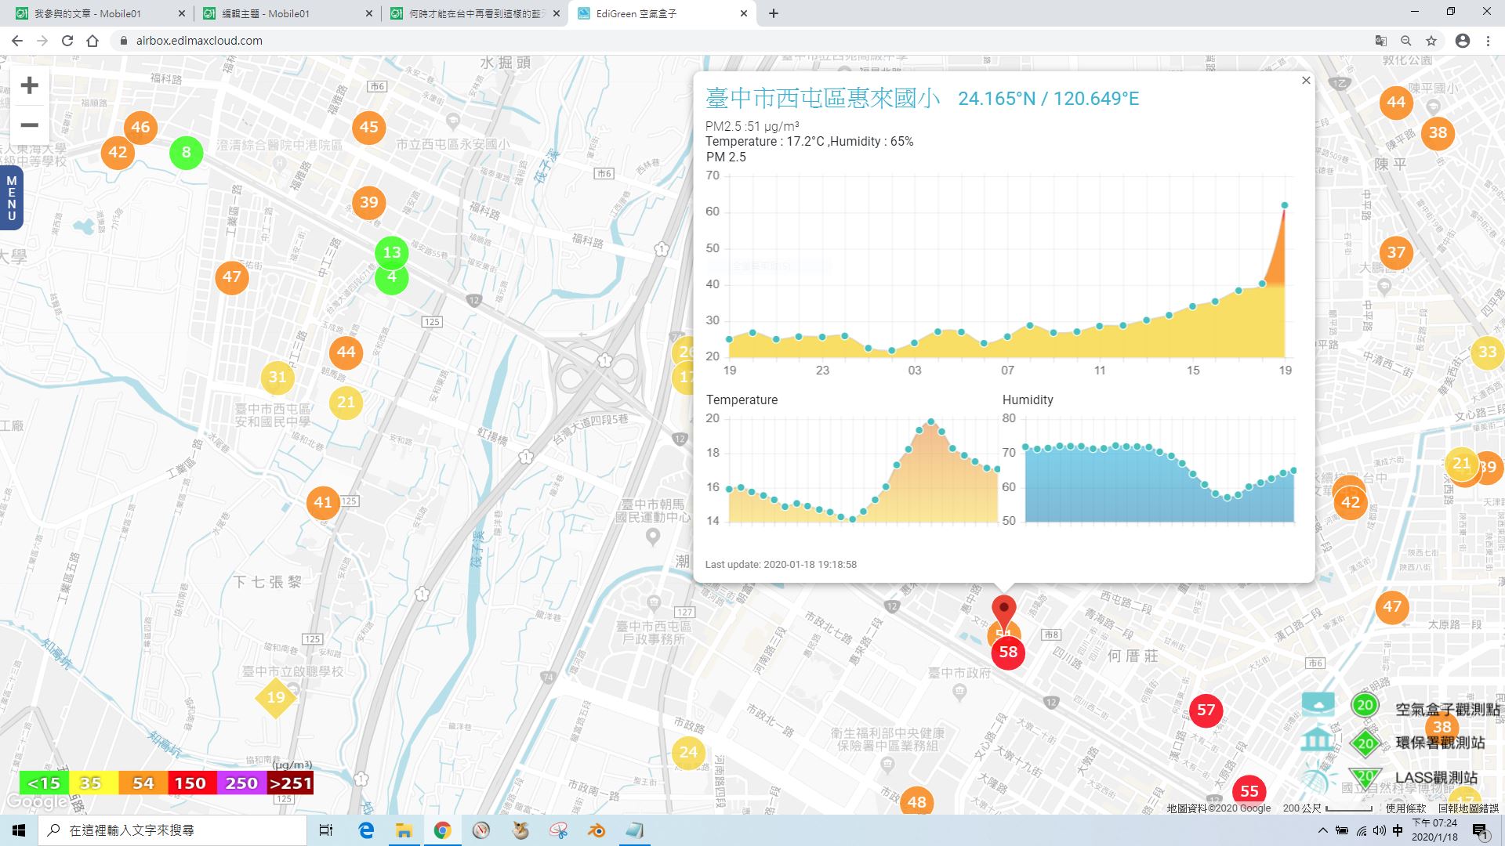Image resolution: width=1505 pixels, height=846 pixels.
Task: Show hidden system tray icons
Action: point(1323,830)
